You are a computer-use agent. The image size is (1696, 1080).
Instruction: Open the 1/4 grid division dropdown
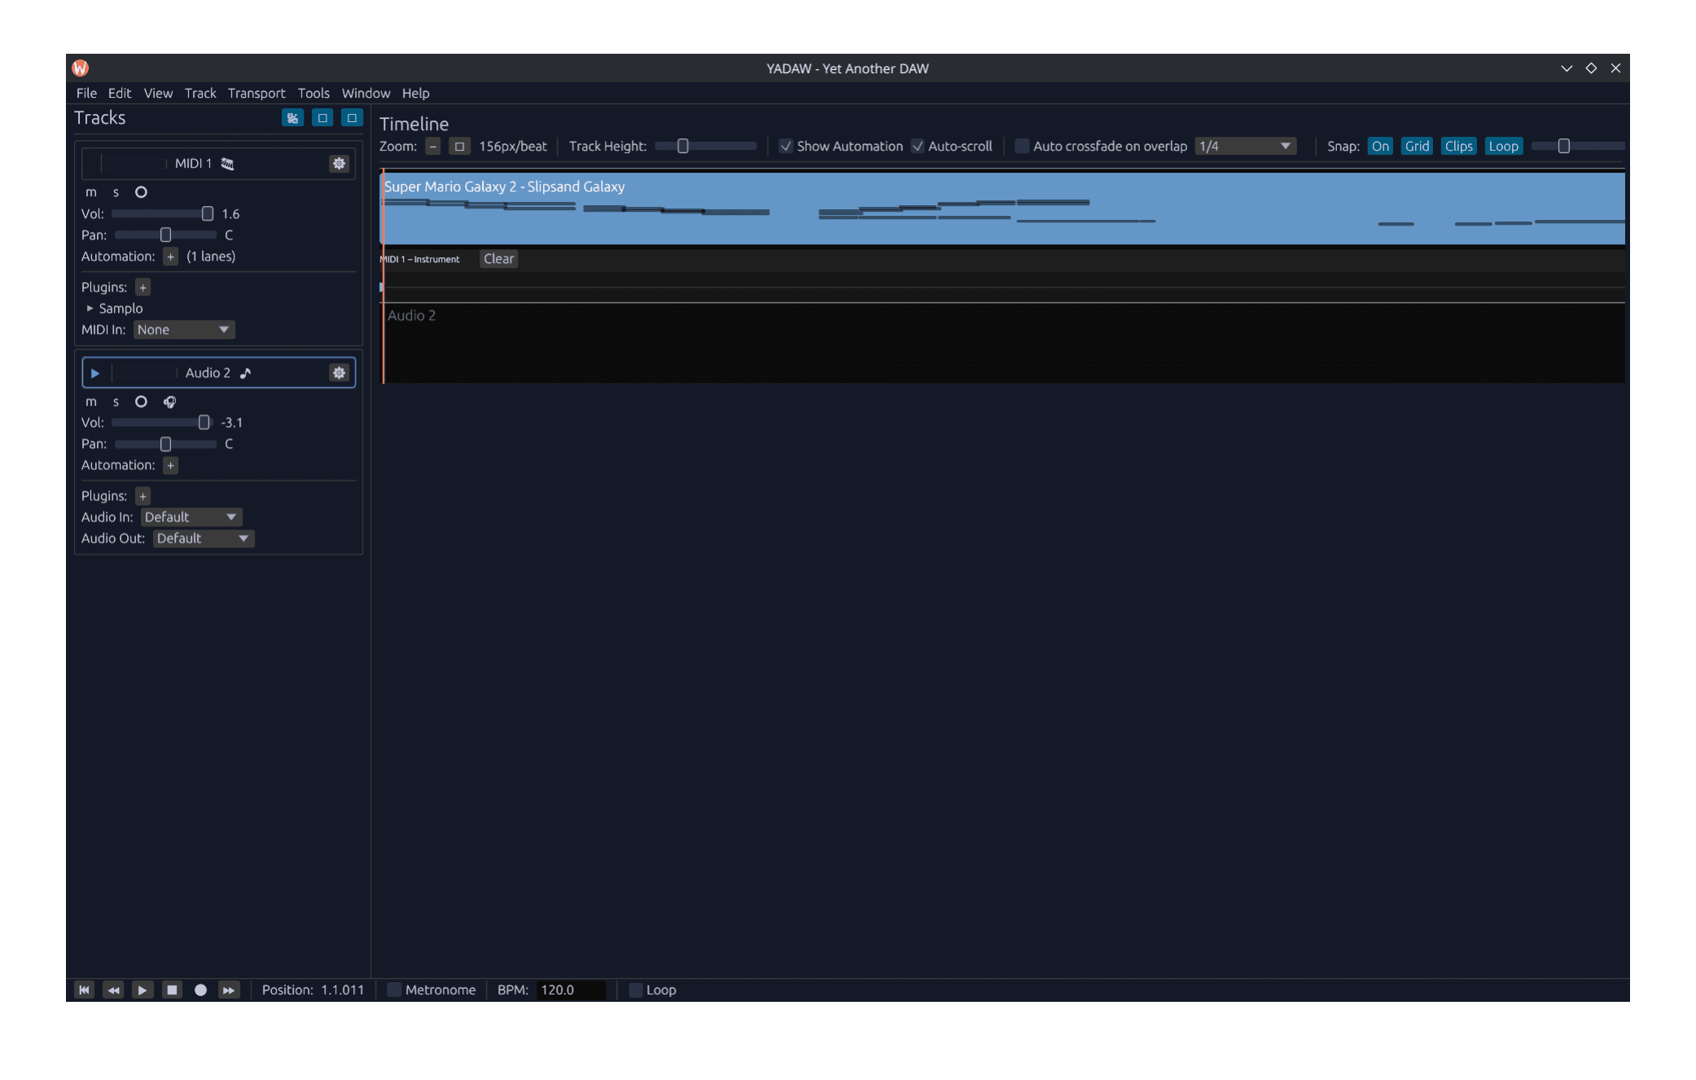coord(1246,147)
